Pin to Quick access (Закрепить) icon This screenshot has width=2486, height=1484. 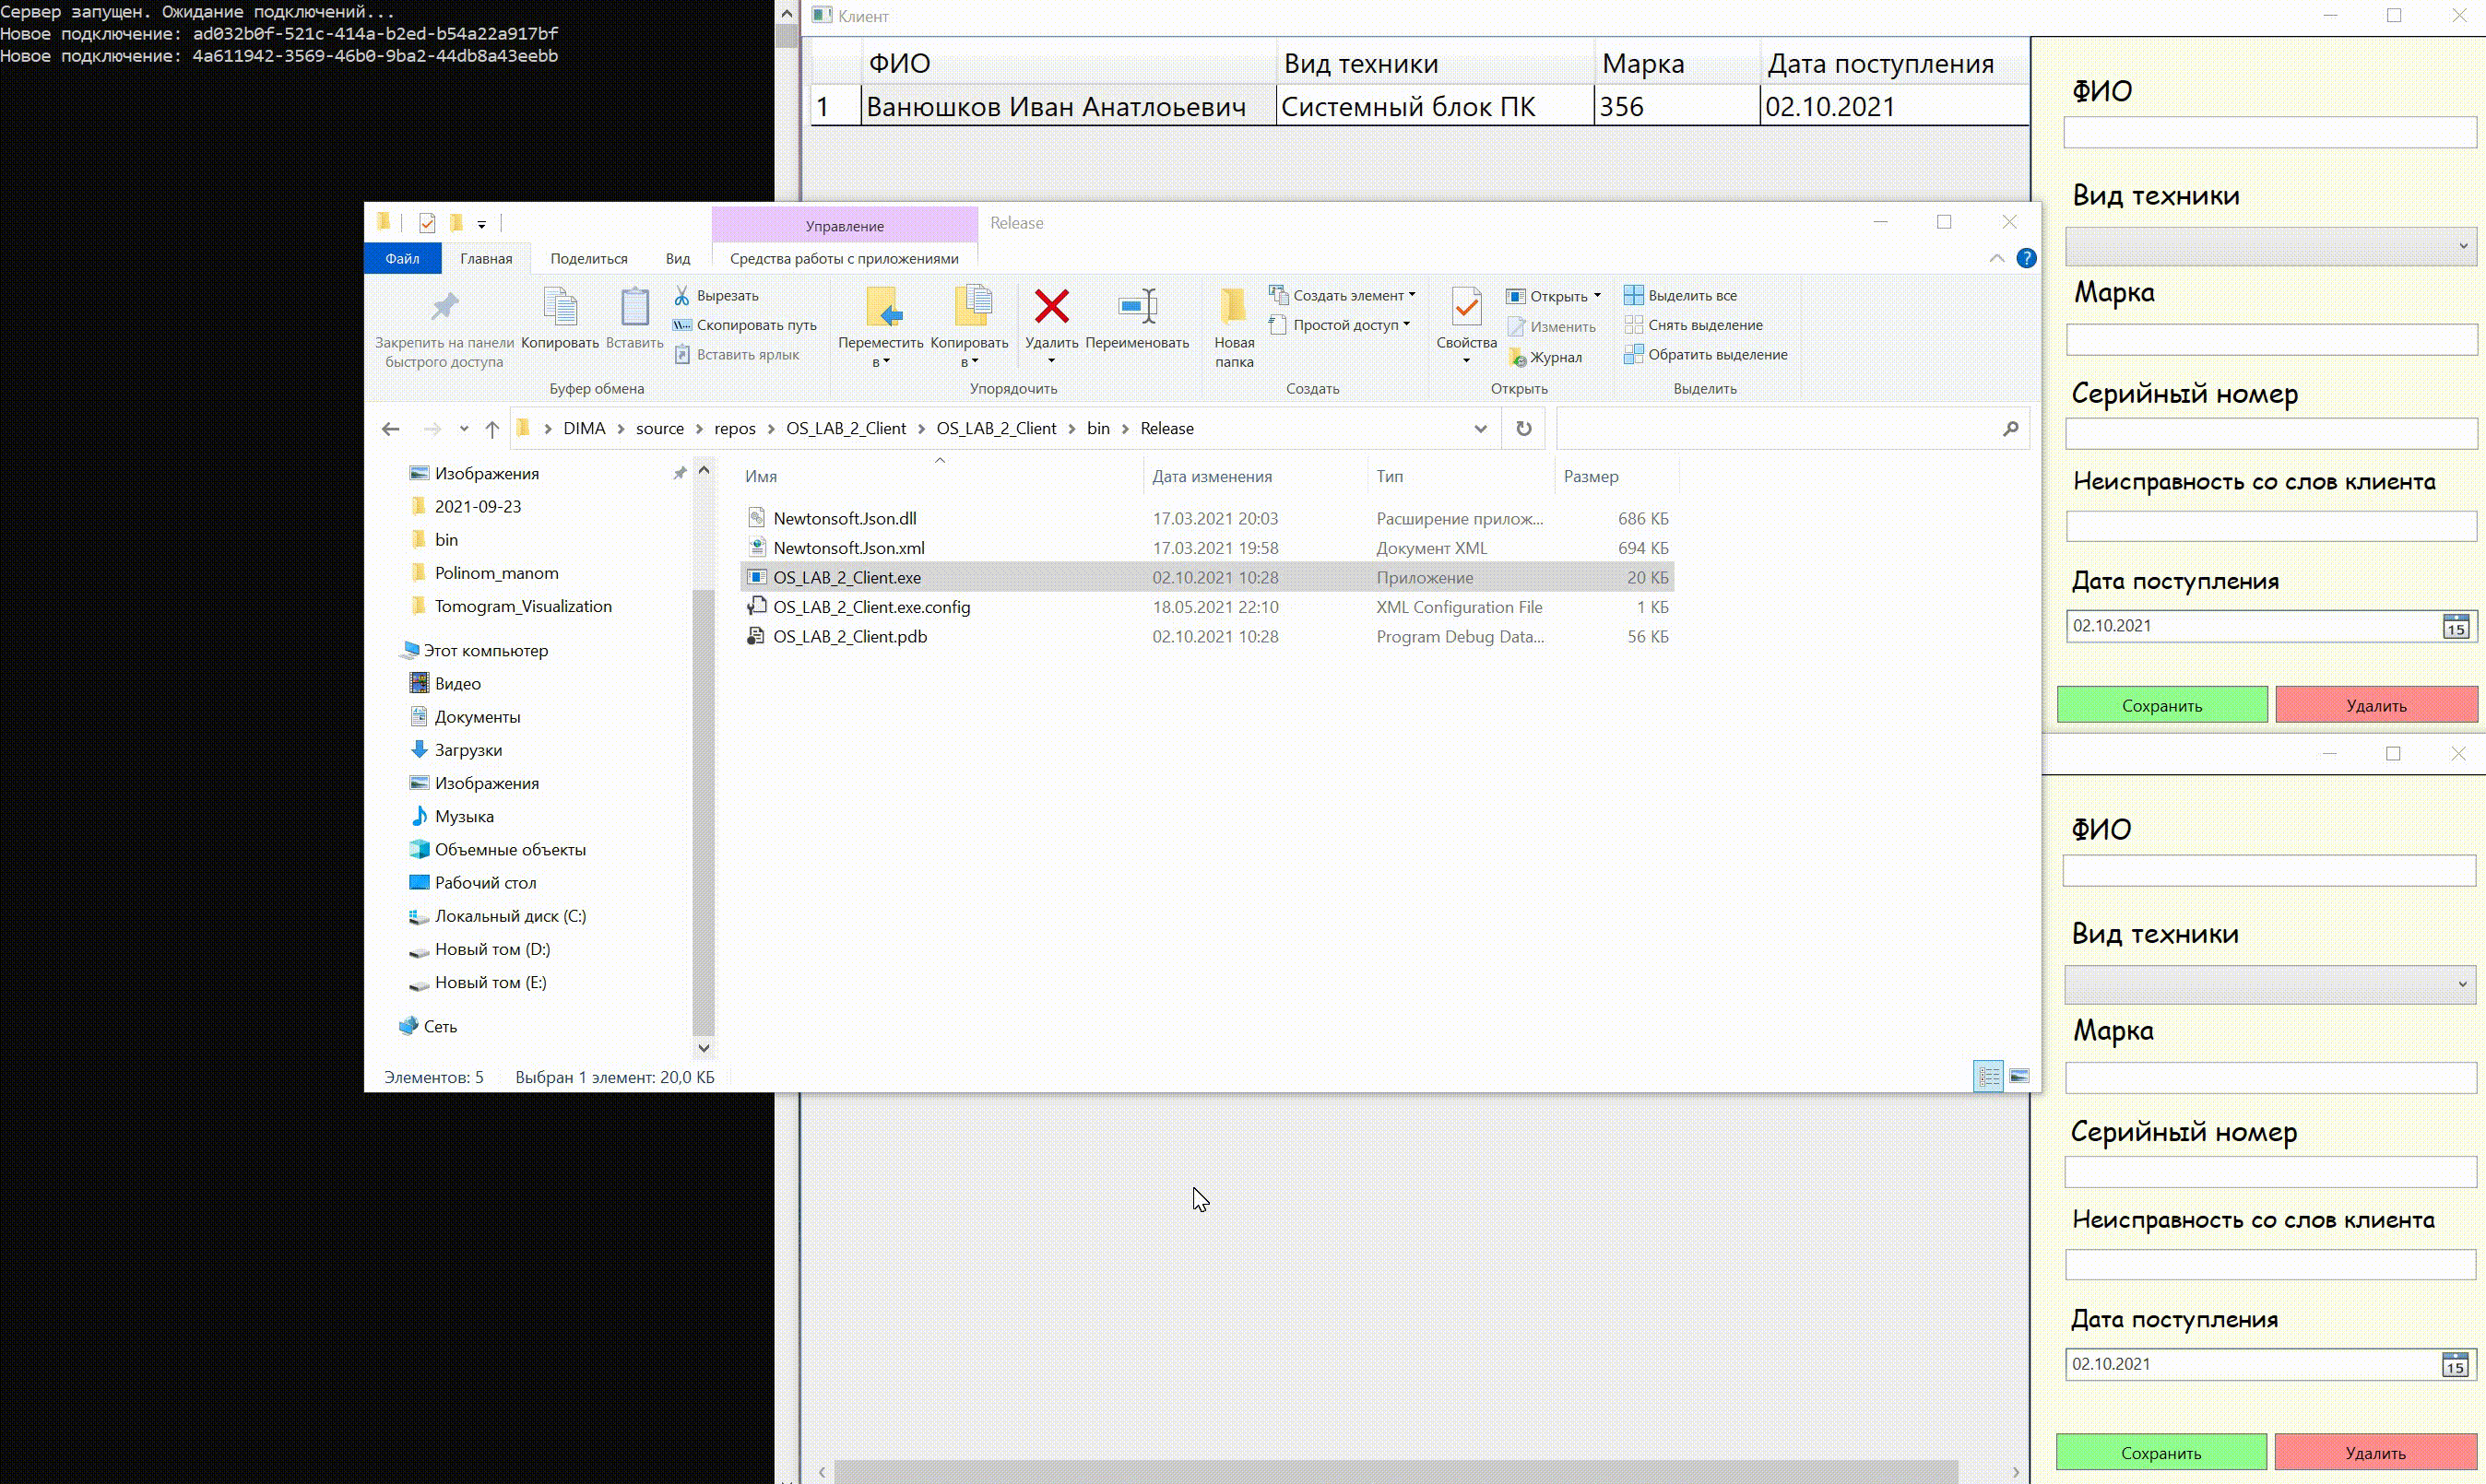[444, 308]
